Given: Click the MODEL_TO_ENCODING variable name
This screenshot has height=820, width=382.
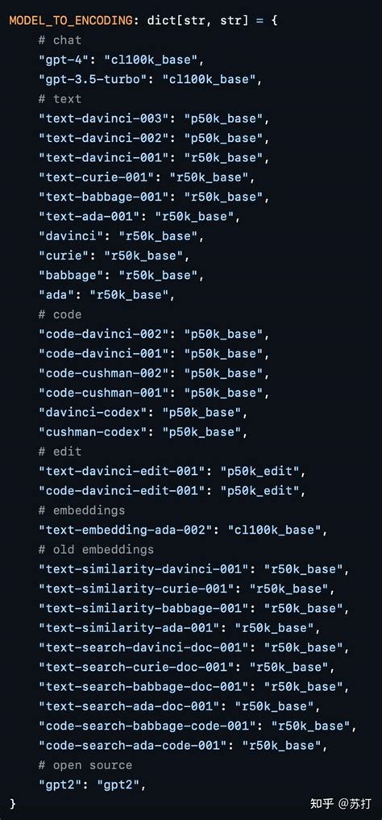Looking at the screenshot, I should point(71,21).
